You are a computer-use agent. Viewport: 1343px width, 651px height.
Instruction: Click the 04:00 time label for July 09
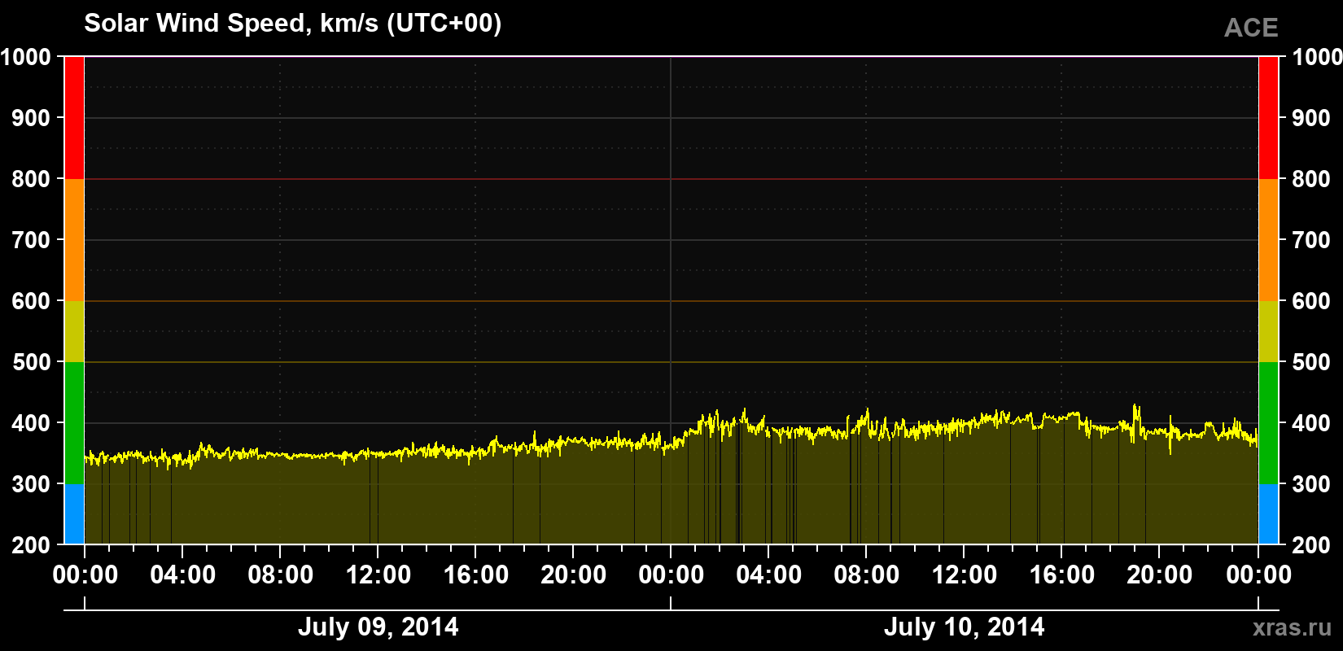182,575
